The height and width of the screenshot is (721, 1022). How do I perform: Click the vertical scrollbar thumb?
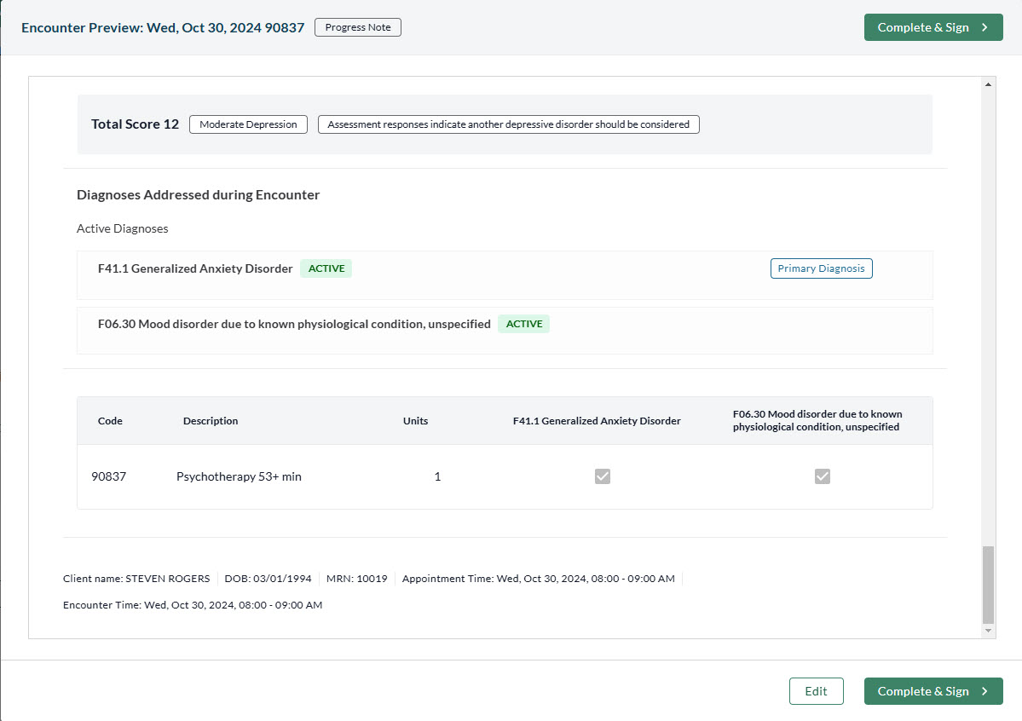coord(988,585)
